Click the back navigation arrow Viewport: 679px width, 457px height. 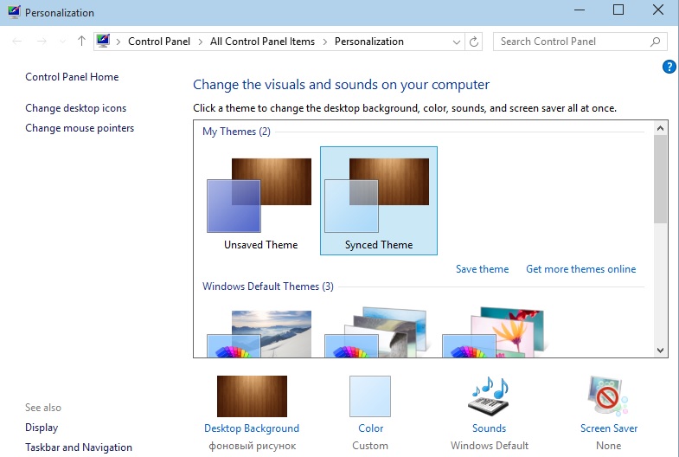17,42
